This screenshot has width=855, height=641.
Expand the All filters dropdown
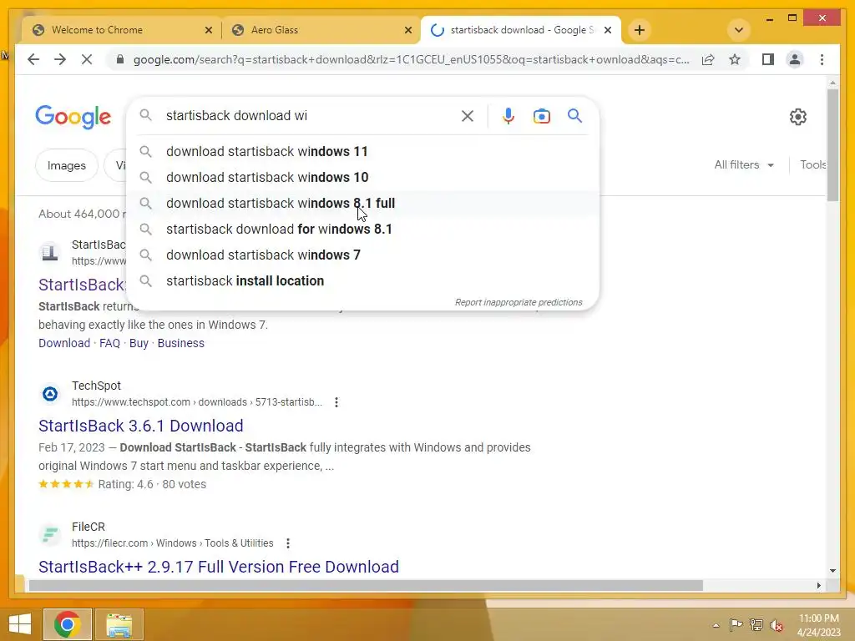(744, 164)
